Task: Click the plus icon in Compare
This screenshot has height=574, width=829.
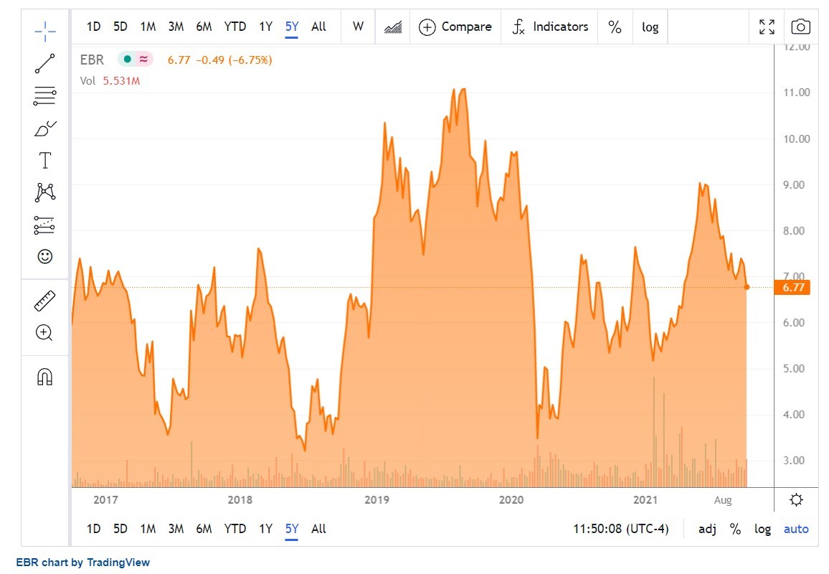Action: pos(427,27)
